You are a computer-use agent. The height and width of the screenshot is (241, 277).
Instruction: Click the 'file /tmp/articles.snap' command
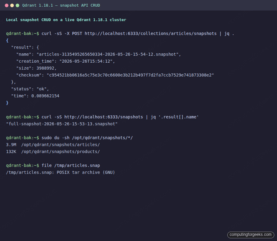pyautogui.click(x=71, y=165)
